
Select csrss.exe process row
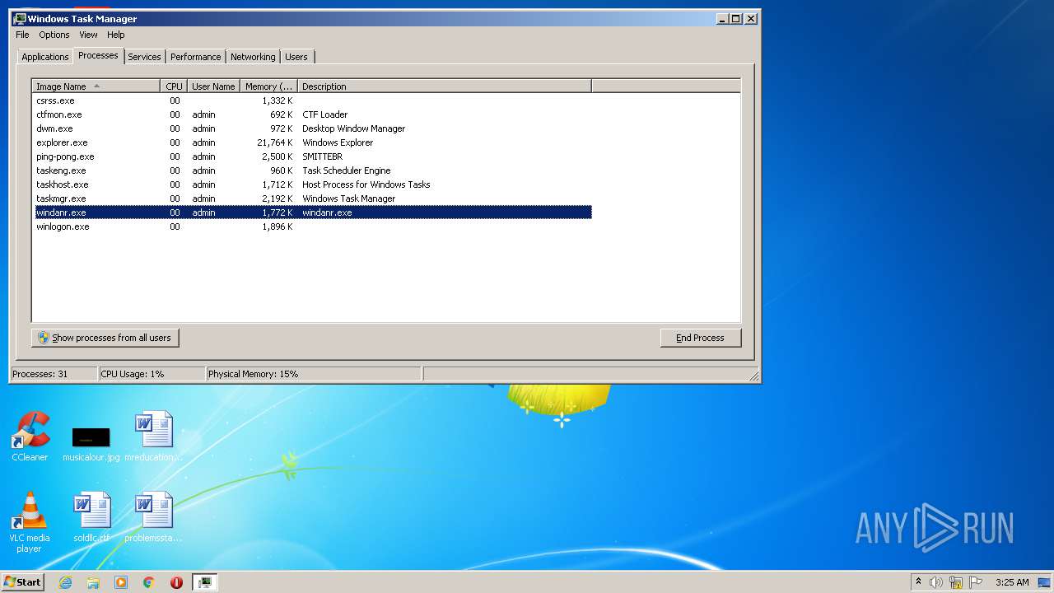click(x=312, y=100)
